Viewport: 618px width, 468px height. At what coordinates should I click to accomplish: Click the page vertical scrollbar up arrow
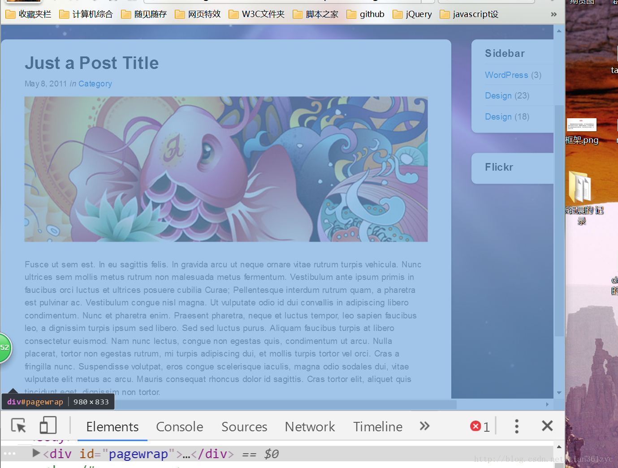click(559, 31)
